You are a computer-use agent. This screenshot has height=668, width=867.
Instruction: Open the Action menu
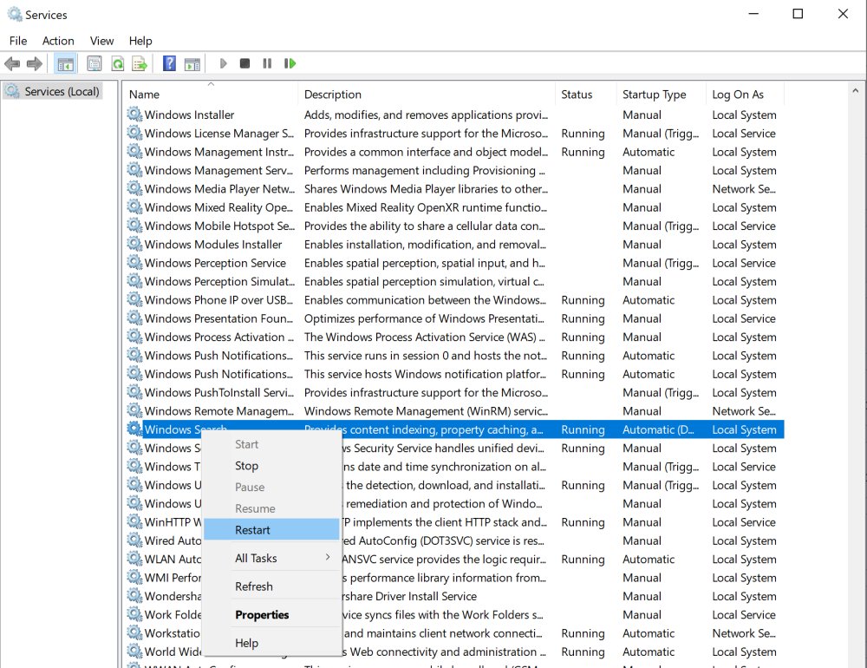tap(58, 41)
